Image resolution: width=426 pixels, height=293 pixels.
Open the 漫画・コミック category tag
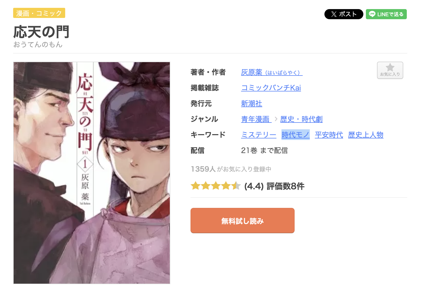[39, 13]
